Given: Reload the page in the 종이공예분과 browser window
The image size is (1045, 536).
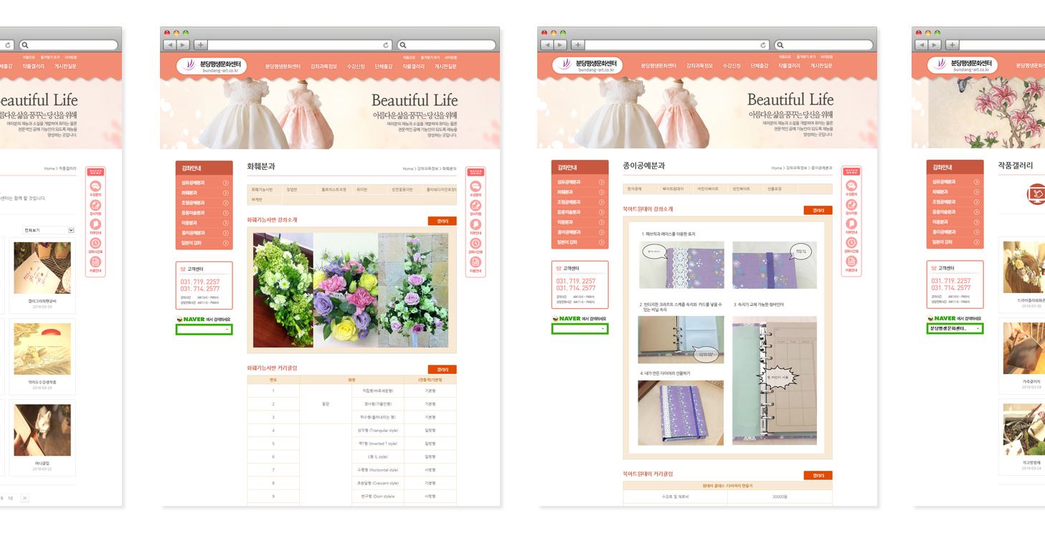Looking at the screenshot, I should pyautogui.click(x=763, y=45).
